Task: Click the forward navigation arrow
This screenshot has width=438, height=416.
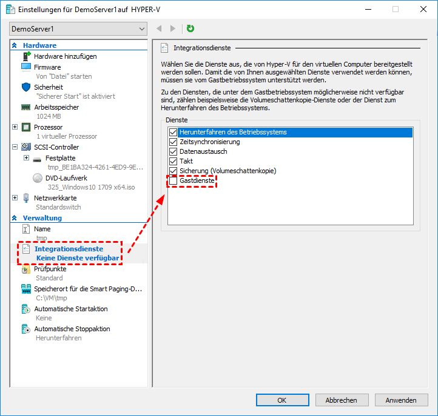Action: click(x=173, y=28)
